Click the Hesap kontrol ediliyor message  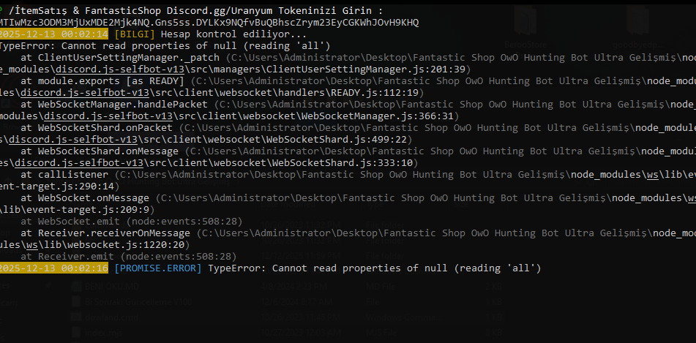(234, 34)
